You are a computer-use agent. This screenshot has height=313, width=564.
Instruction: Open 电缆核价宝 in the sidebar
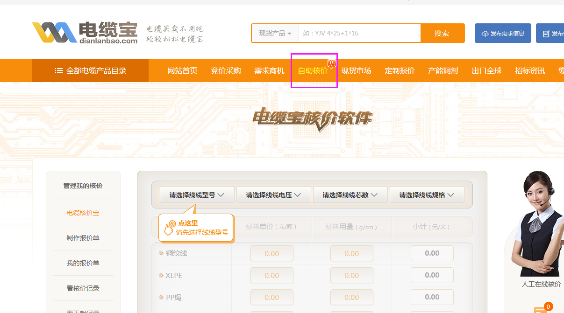(83, 213)
